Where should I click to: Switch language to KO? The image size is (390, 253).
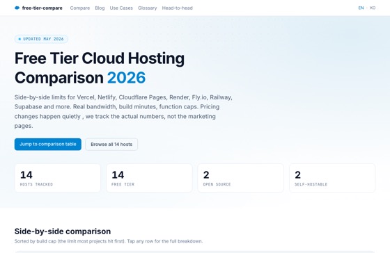pyautogui.click(x=373, y=8)
